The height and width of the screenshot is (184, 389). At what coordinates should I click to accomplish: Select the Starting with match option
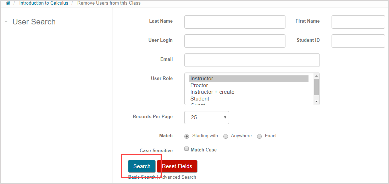[187, 136]
